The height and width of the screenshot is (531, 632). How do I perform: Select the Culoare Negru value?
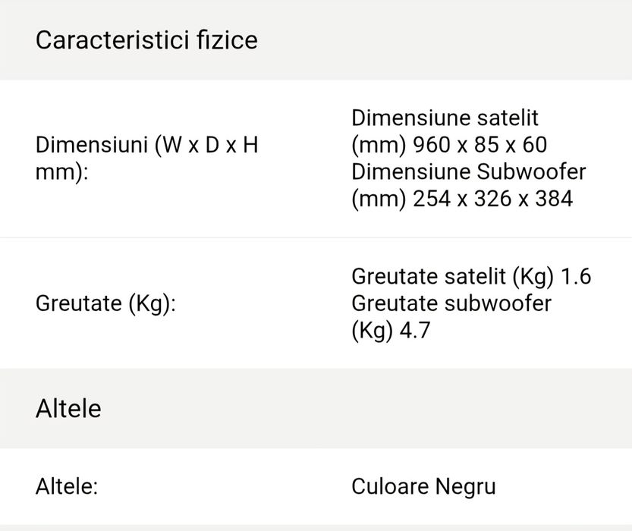point(423,486)
